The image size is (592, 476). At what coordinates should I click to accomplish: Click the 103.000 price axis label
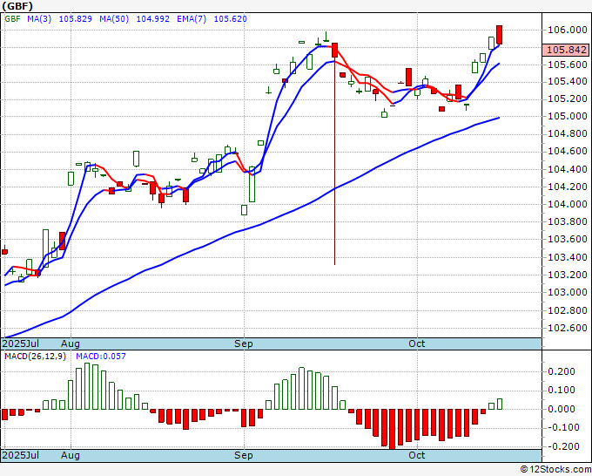(x=568, y=292)
